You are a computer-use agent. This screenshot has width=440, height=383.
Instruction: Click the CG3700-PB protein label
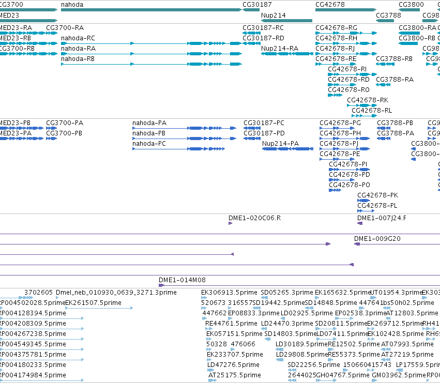tap(64, 133)
